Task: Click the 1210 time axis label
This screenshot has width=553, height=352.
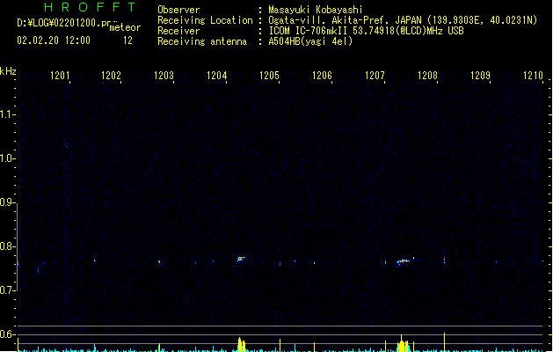Action: coord(533,76)
